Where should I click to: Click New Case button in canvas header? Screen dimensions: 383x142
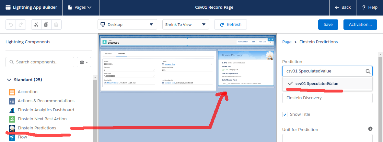pos(262,42)
